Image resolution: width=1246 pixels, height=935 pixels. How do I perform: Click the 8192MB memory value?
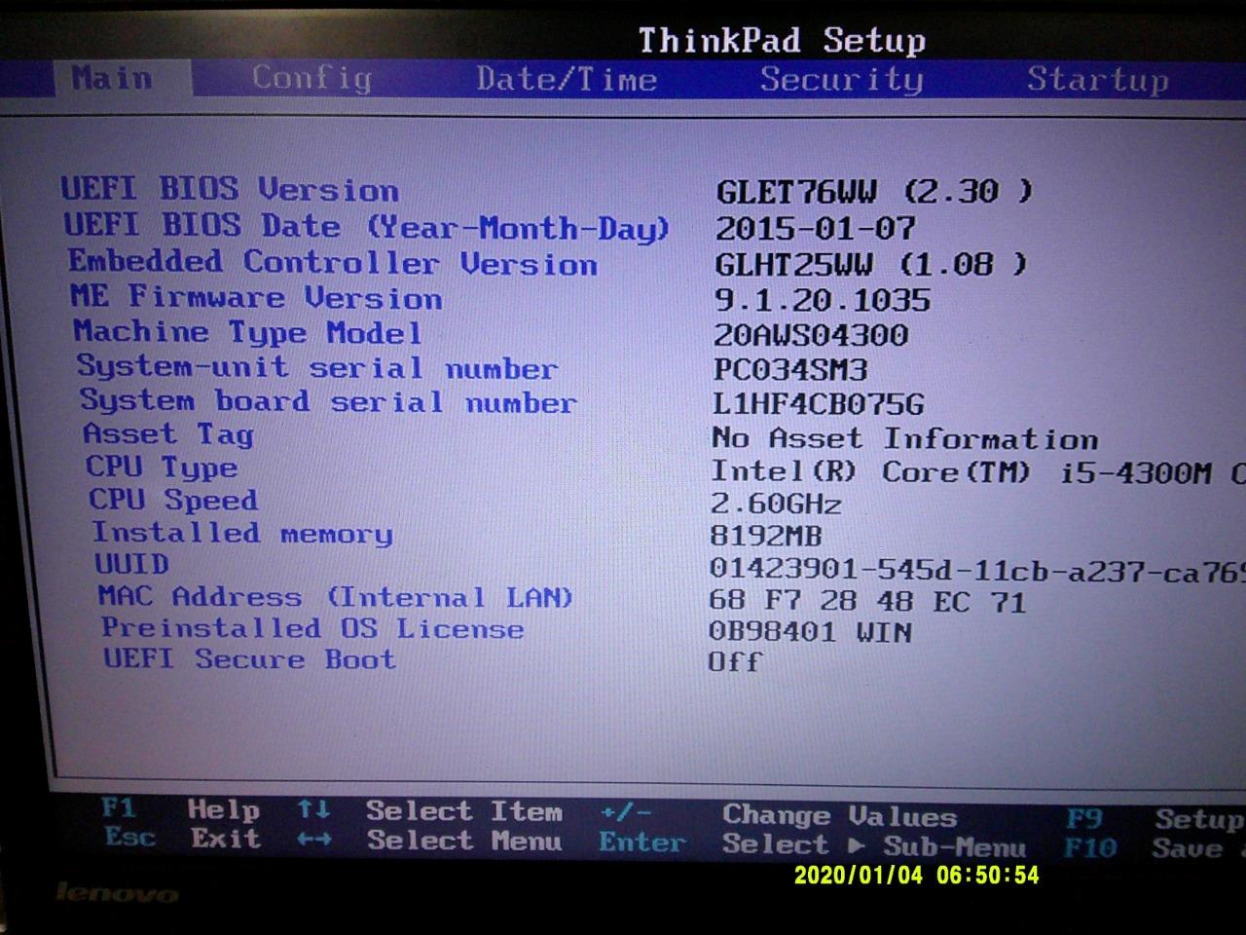point(766,536)
